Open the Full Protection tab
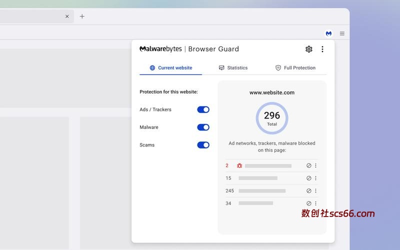The image size is (400, 250). pos(295,68)
